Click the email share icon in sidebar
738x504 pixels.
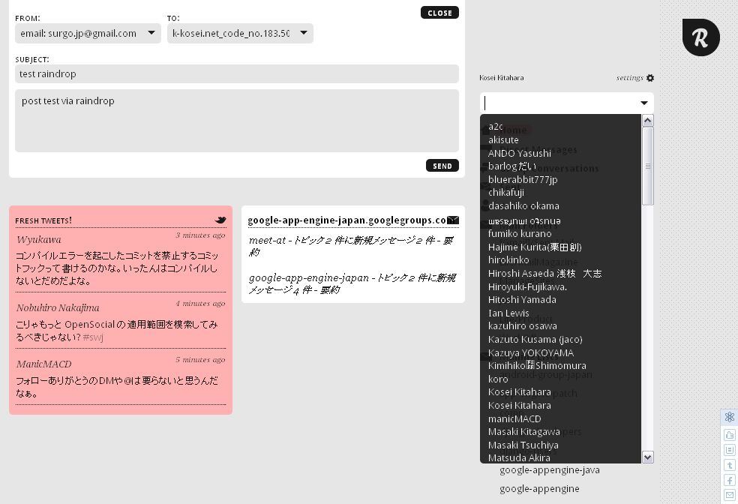(x=730, y=495)
